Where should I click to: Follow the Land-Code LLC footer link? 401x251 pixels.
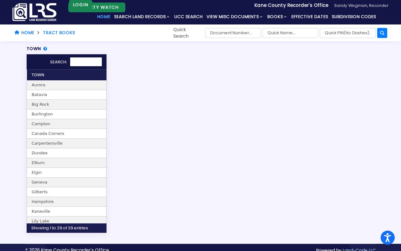click(x=359, y=250)
